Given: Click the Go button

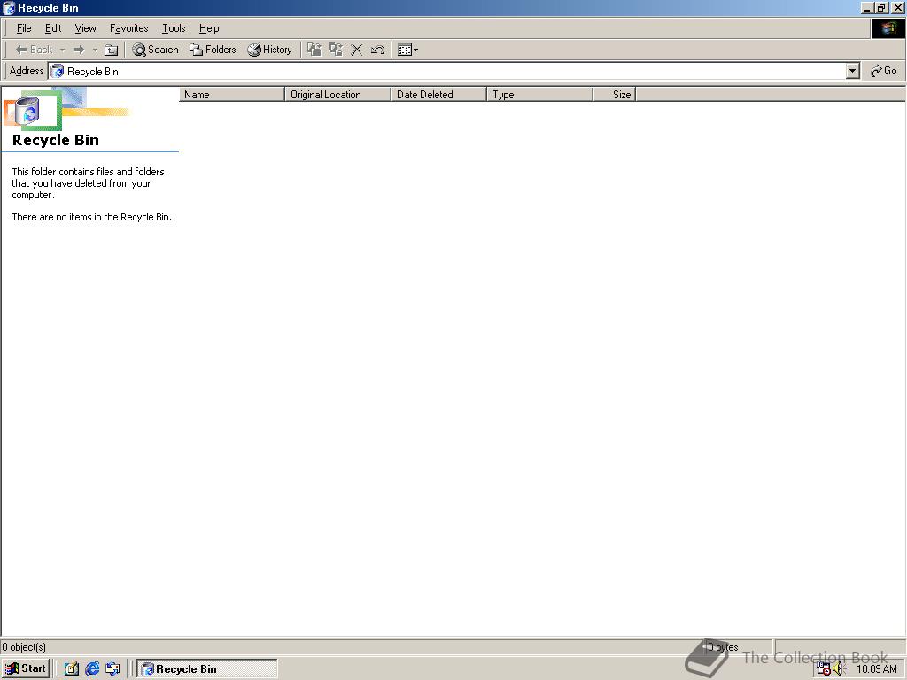Looking at the screenshot, I should click(x=884, y=71).
